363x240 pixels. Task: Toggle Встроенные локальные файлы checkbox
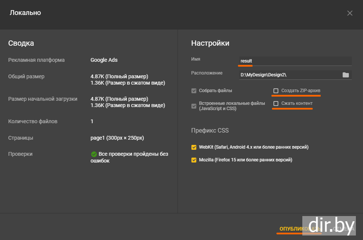coord(194,106)
